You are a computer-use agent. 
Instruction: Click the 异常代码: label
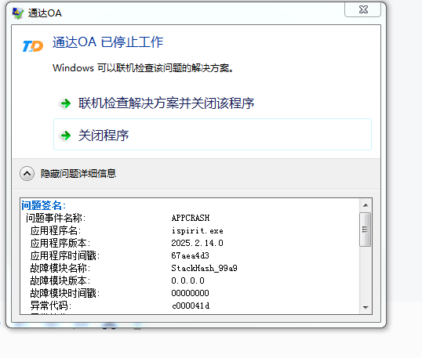(x=51, y=306)
